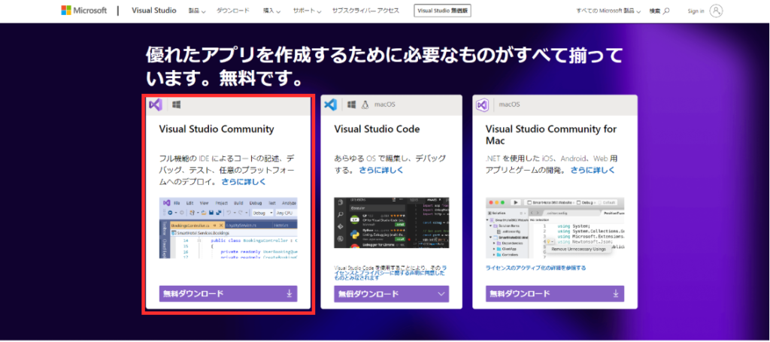The image size is (770, 342).
Task: Open the 検索 search control
Action: coord(659,11)
